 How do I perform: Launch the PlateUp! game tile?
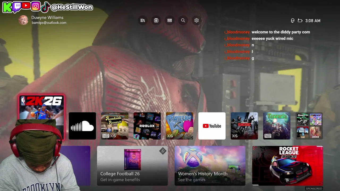(x=180, y=126)
